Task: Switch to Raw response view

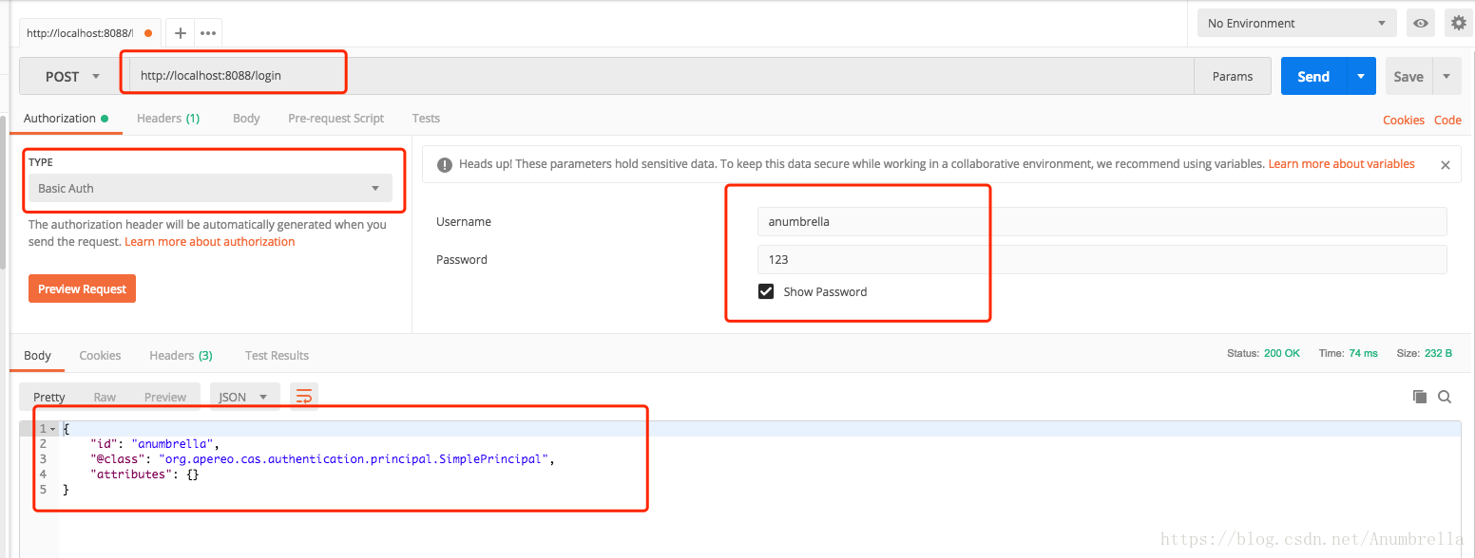Action: click(x=105, y=397)
